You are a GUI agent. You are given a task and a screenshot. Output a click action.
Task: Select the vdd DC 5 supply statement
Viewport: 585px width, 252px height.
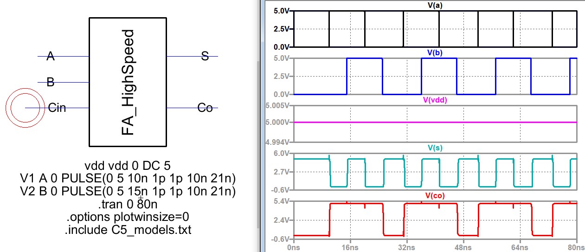[128, 166]
